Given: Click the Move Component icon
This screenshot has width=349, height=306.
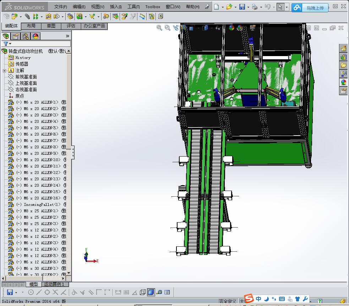Looking at the screenshot, I should pos(56,16).
